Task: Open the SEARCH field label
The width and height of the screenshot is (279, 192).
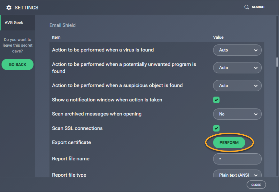Action: (x=258, y=7)
